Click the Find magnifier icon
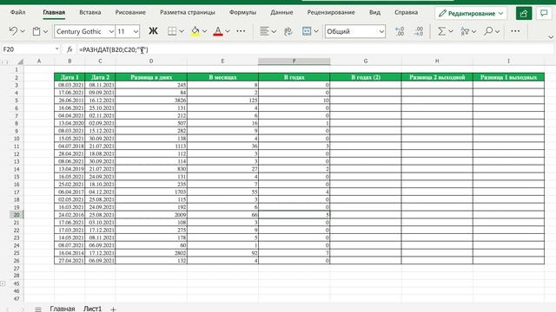 (488, 31)
